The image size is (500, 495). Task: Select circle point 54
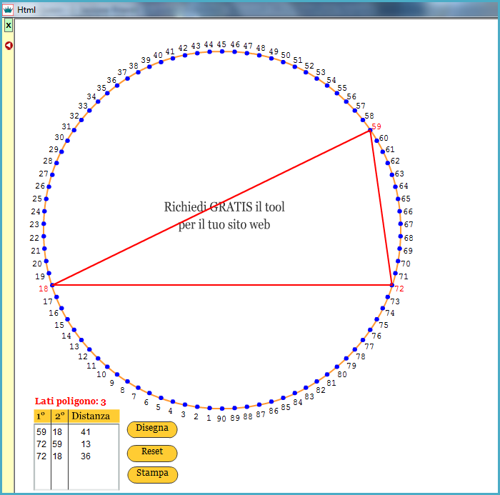[x=327, y=86]
